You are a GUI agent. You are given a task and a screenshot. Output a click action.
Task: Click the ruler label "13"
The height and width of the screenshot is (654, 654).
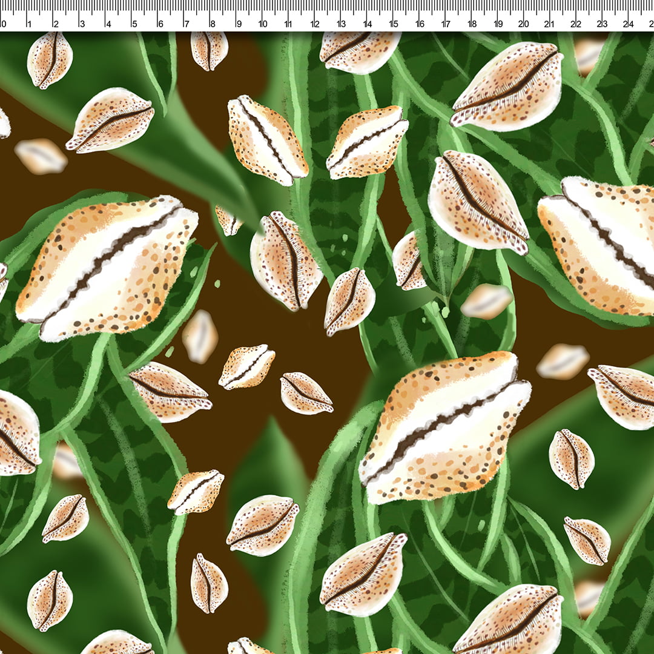(341, 24)
